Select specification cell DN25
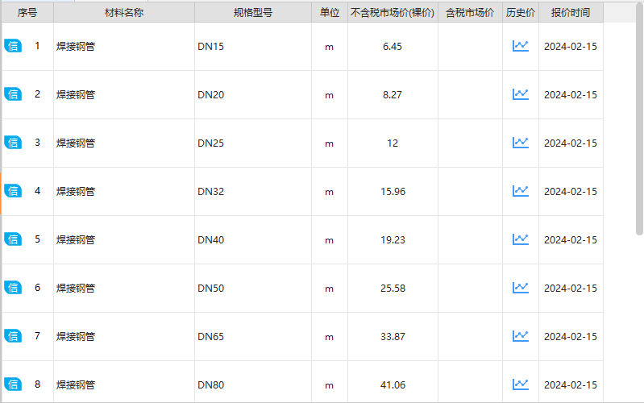Viewport: 644px width, 403px height. [x=253, y=143]
